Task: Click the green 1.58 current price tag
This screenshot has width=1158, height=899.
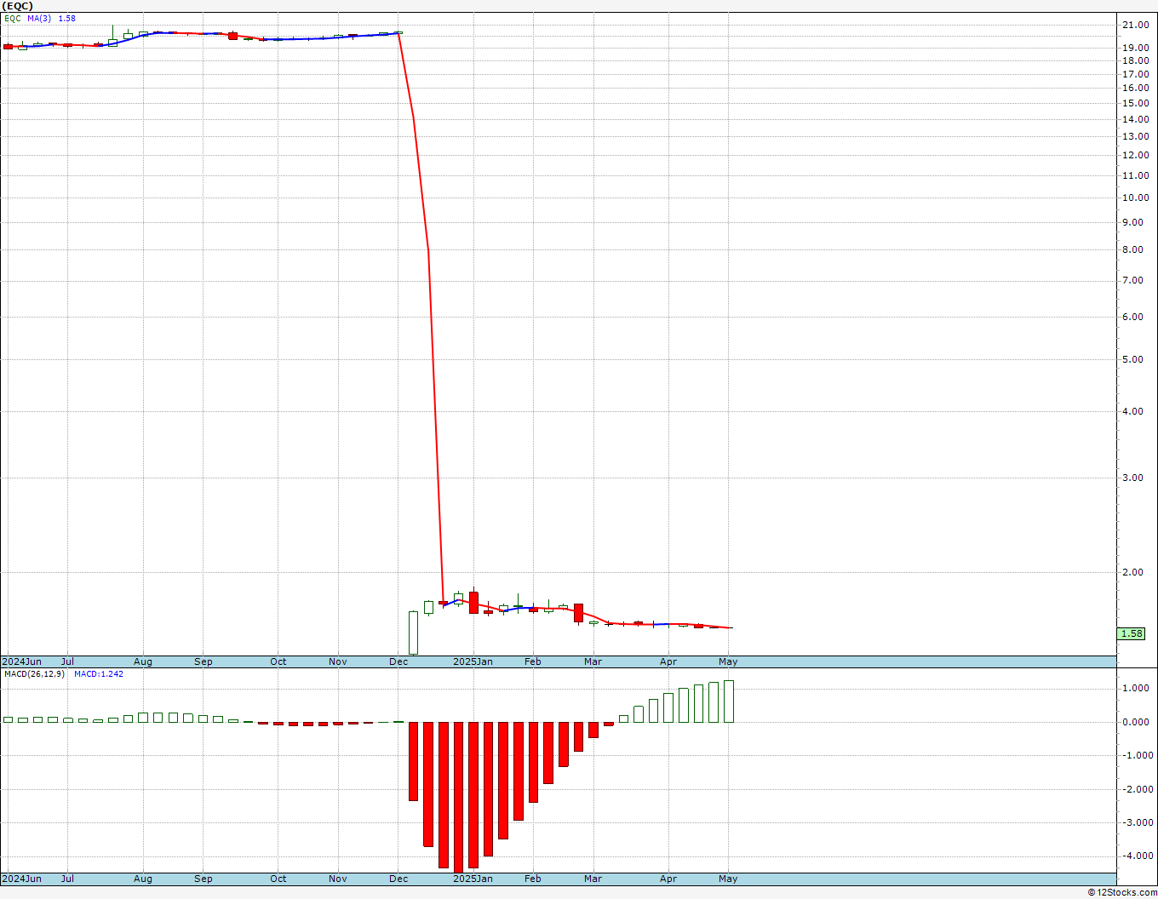Action: (x=1132, y=633)
